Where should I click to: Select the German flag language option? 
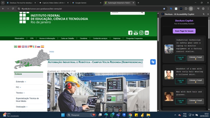pos(31,46)
